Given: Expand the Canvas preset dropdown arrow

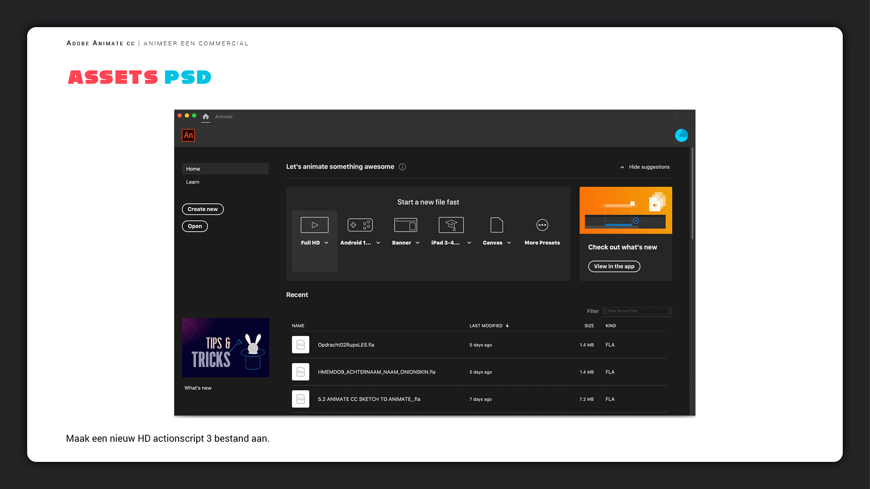Looking at the screenshot, I should pyautogui.click(x=509, y=243).
